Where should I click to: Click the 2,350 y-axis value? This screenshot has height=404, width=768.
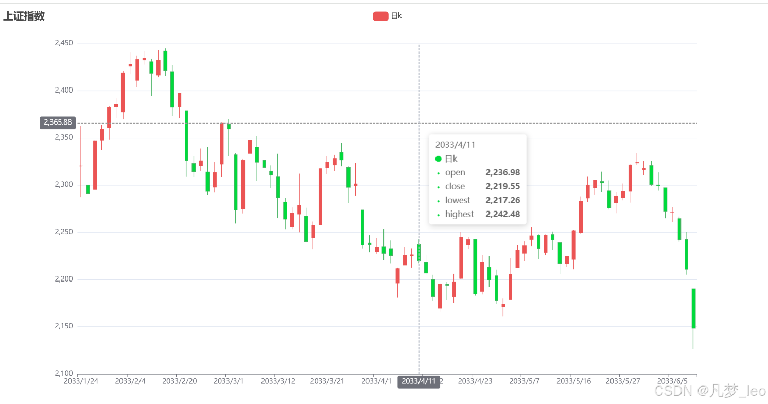click(x=63, y=137)
